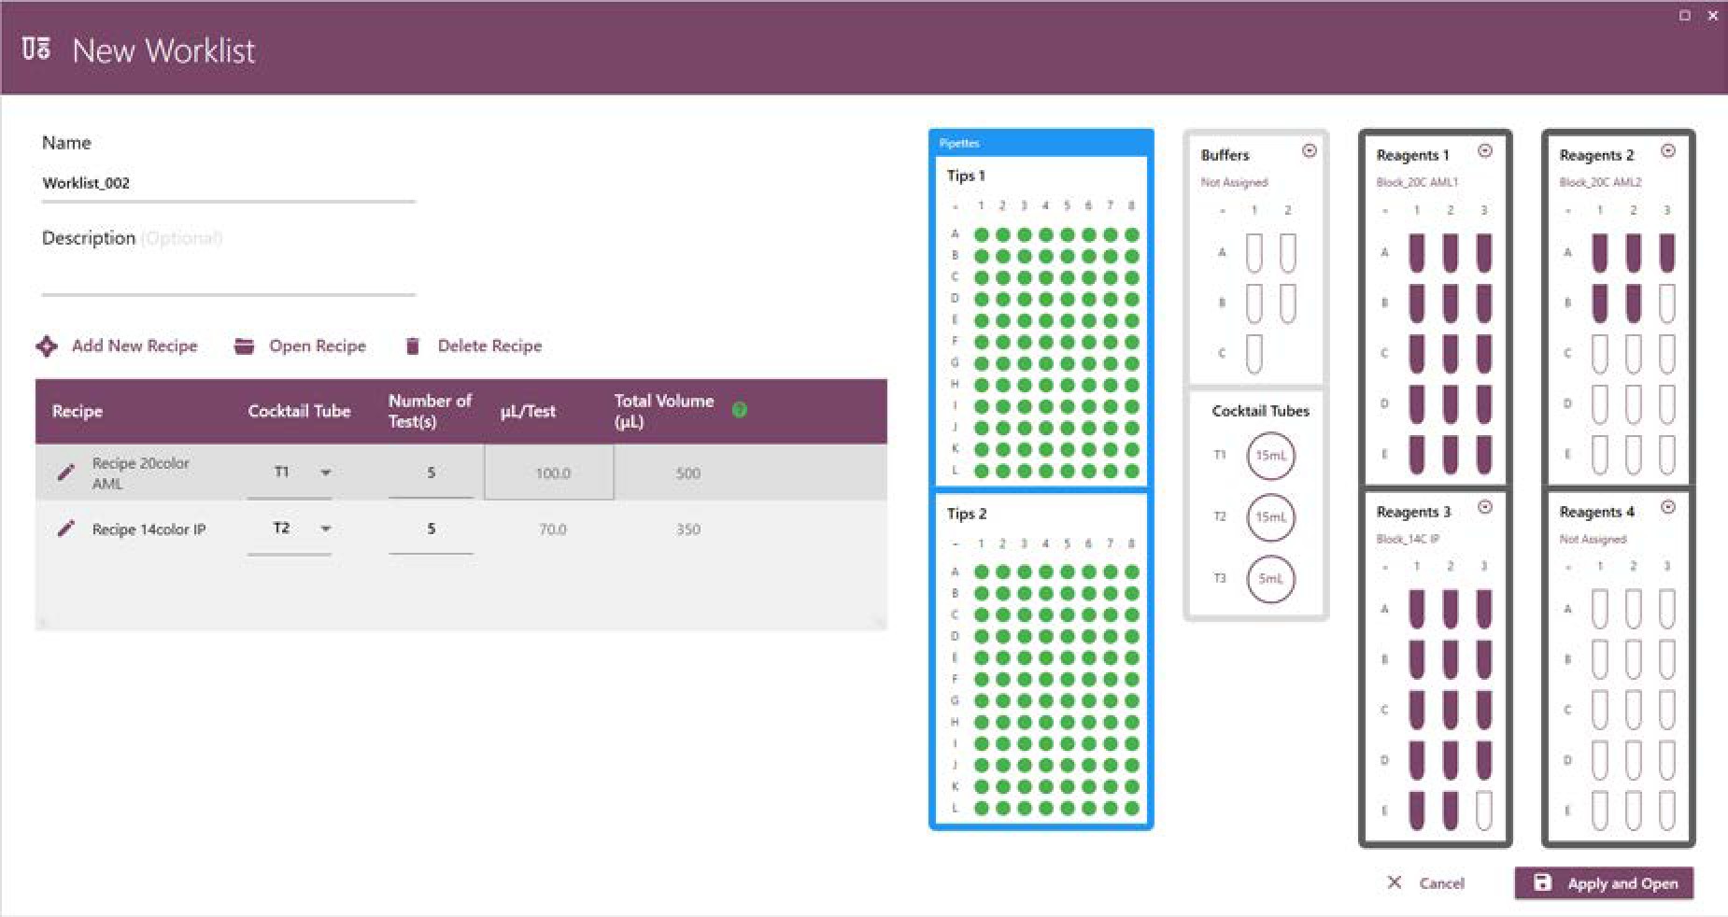Click Reagents 1 tube E3
Viewport: 1728px width, 917px height.
point(1484,455)
